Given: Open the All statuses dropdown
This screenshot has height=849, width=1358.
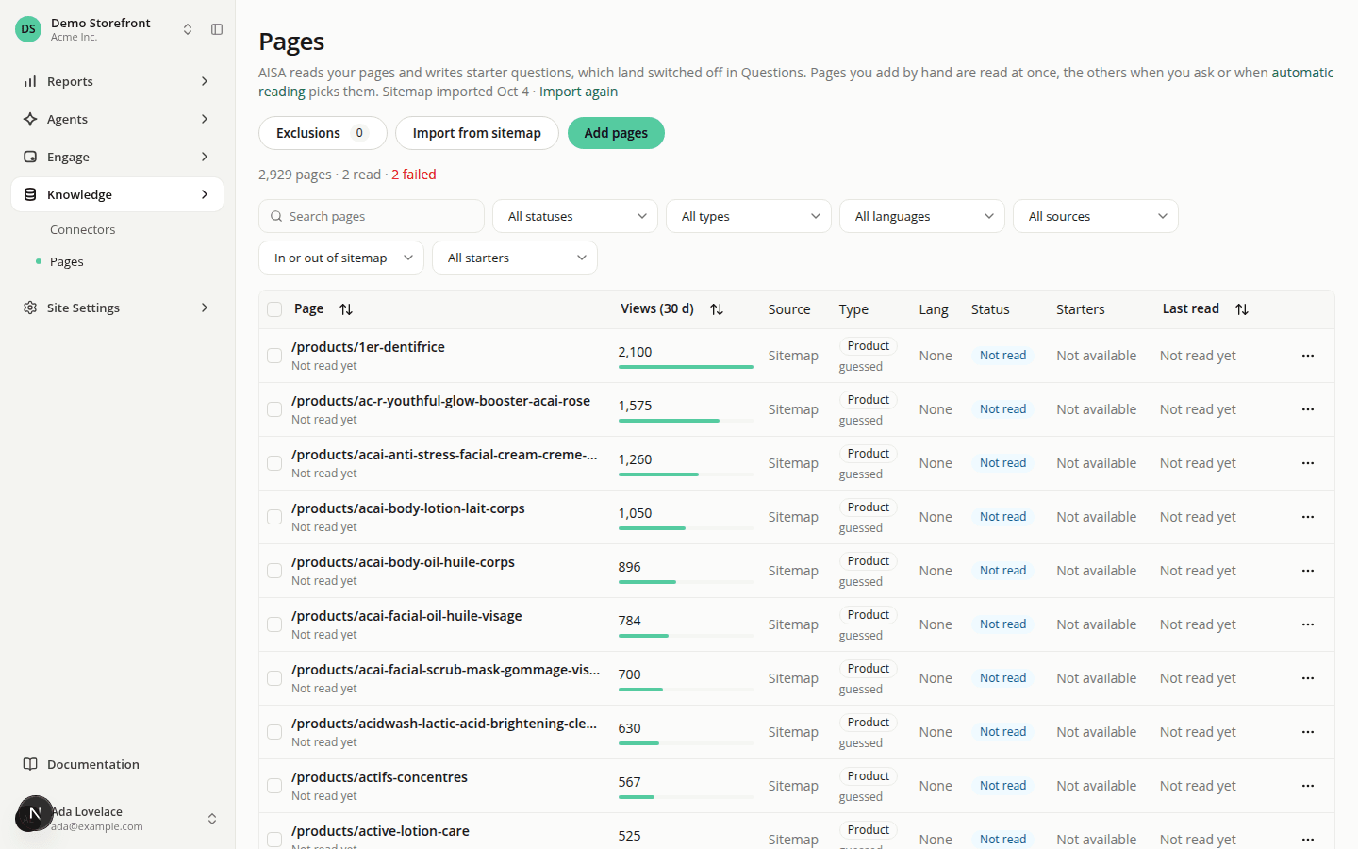Looking at the screenshot, I should point(575,216).
